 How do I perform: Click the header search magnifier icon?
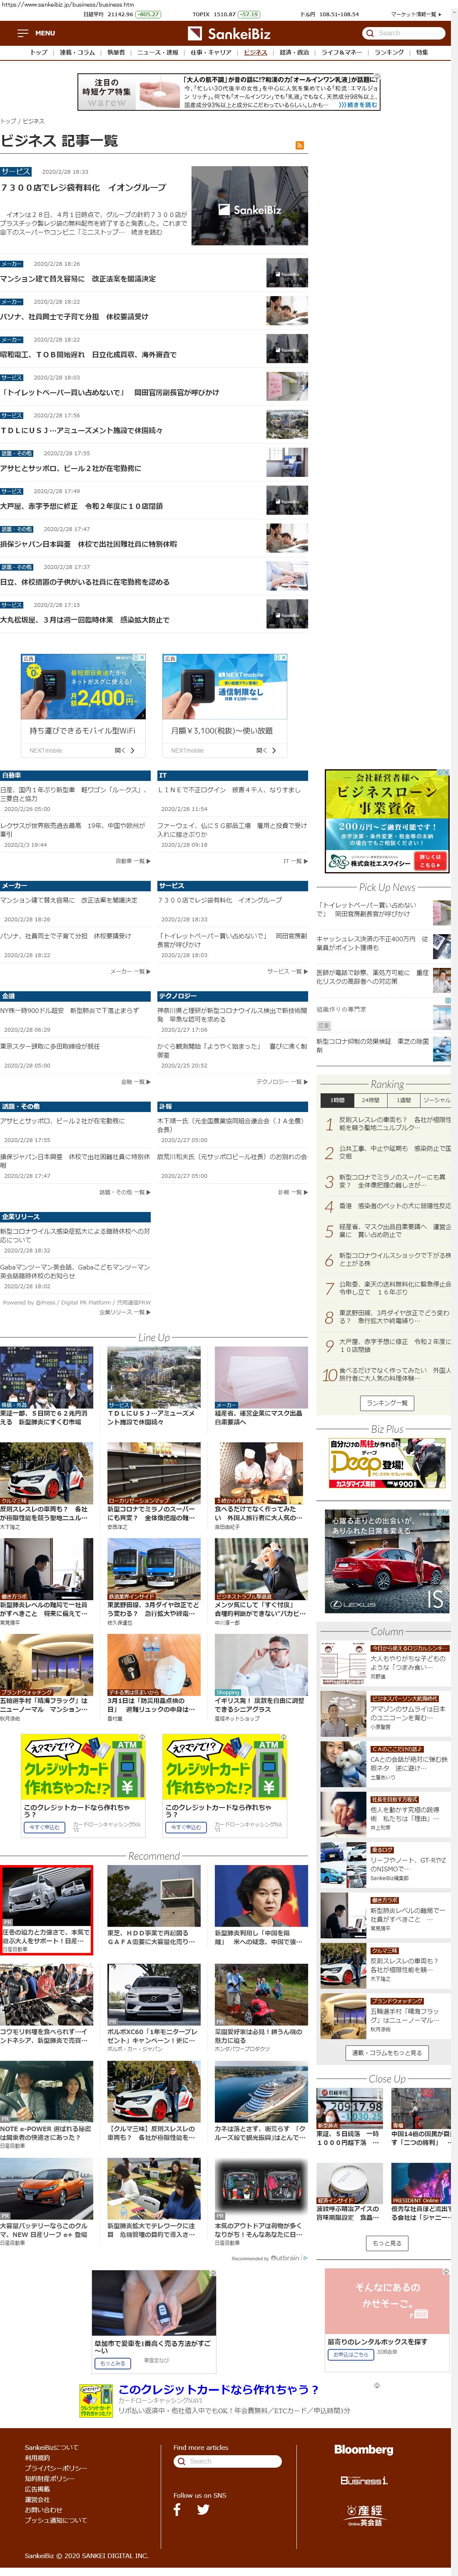coord(371,33)
